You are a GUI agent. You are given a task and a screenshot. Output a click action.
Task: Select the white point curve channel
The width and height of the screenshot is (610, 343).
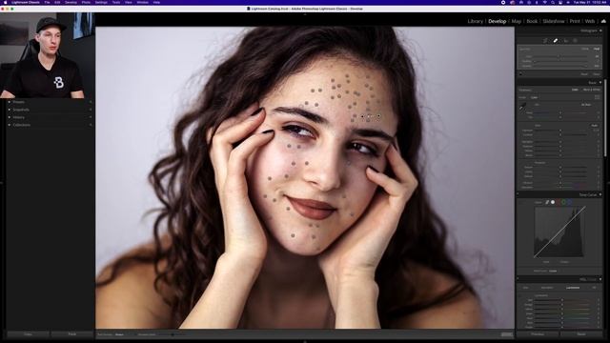(x=553, y=202)
